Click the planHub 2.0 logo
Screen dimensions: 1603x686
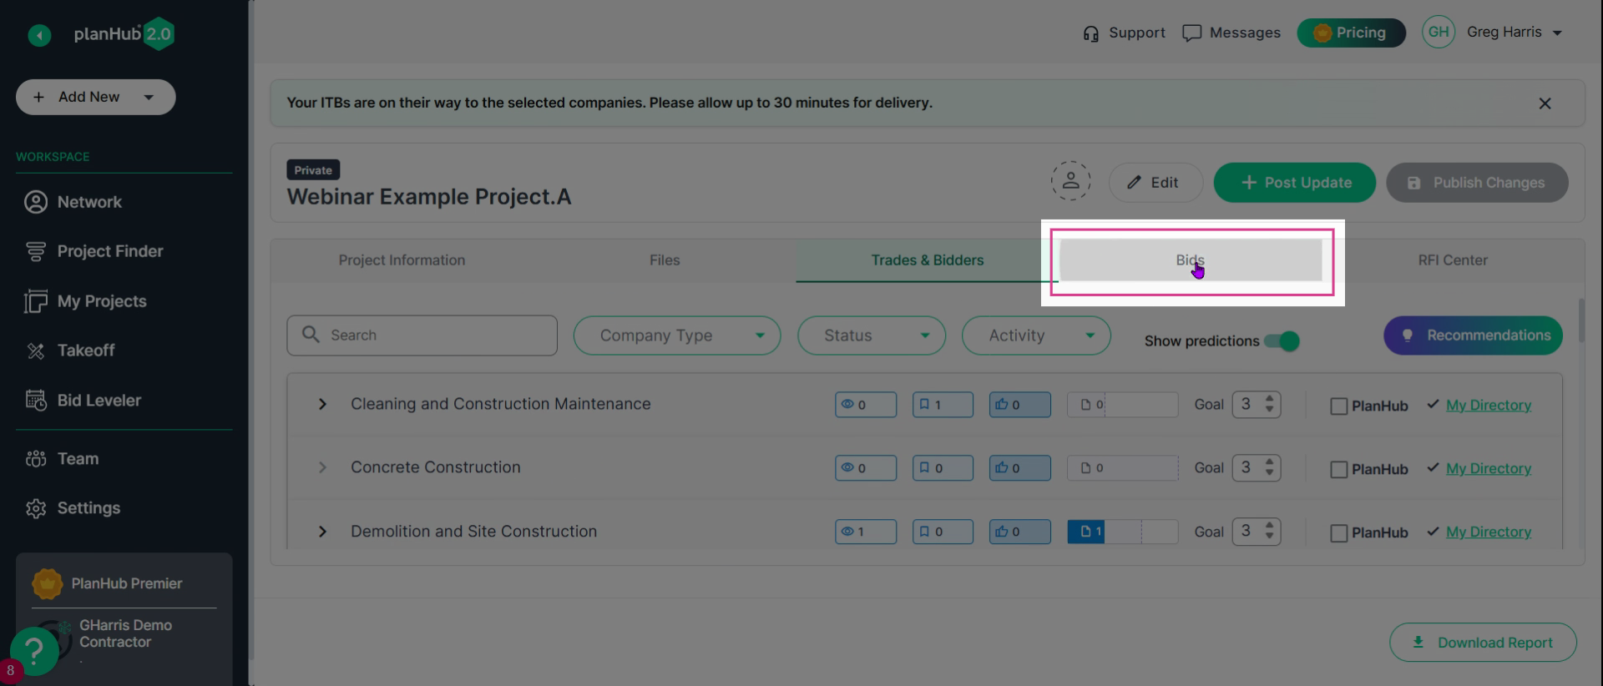[x=124, y=34]
